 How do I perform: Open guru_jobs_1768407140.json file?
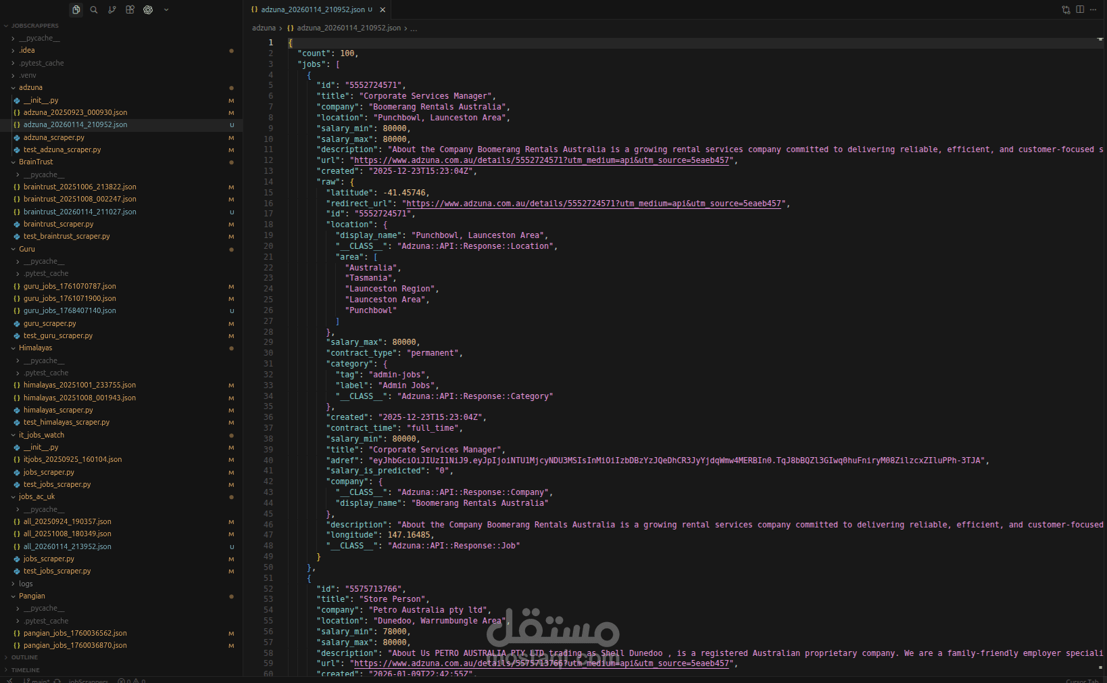[x=70, y=310]
